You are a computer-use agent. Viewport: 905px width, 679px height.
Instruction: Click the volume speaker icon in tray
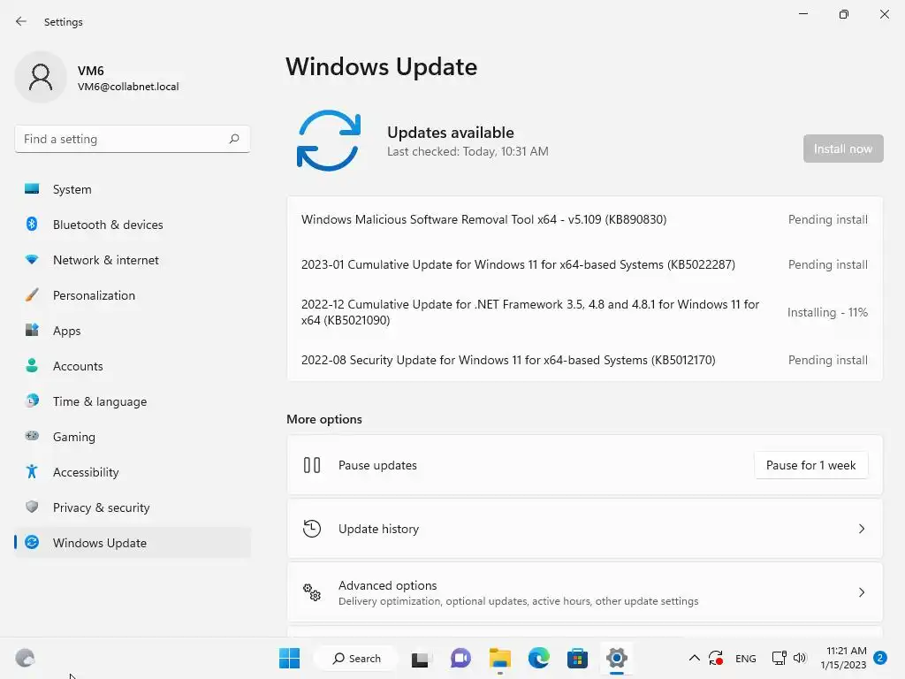[x=799, y=658]
